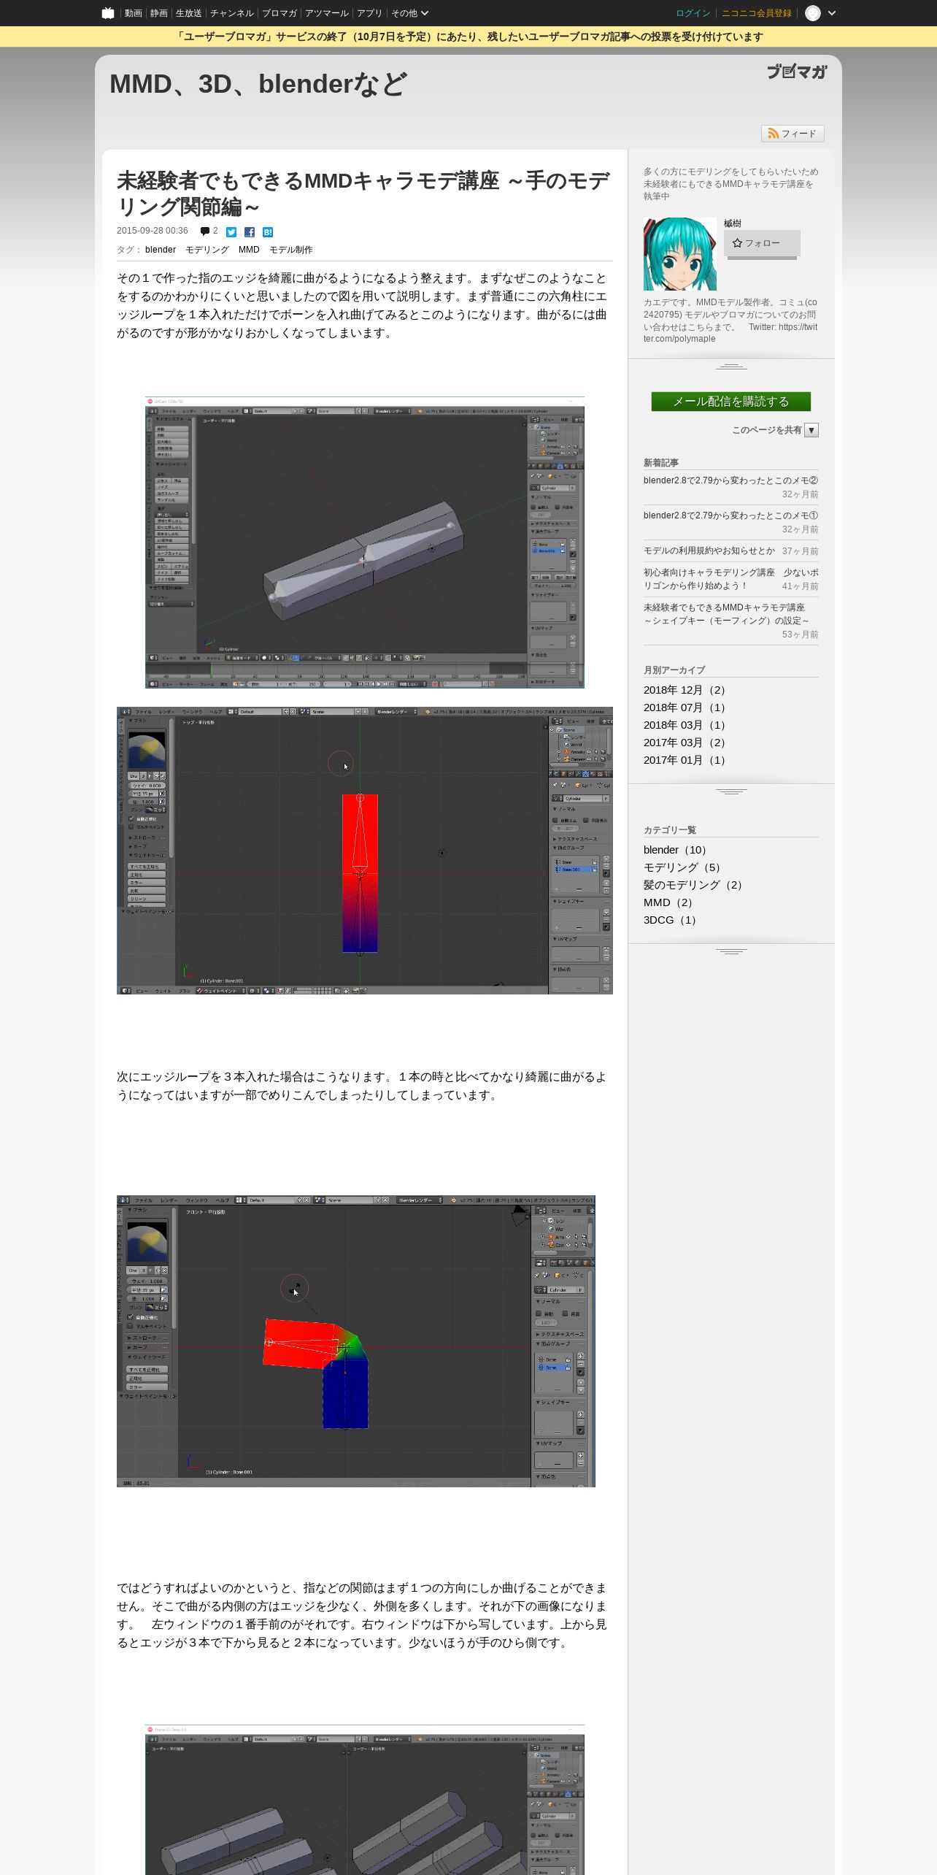Open 静画 in the top navigation

158,13
